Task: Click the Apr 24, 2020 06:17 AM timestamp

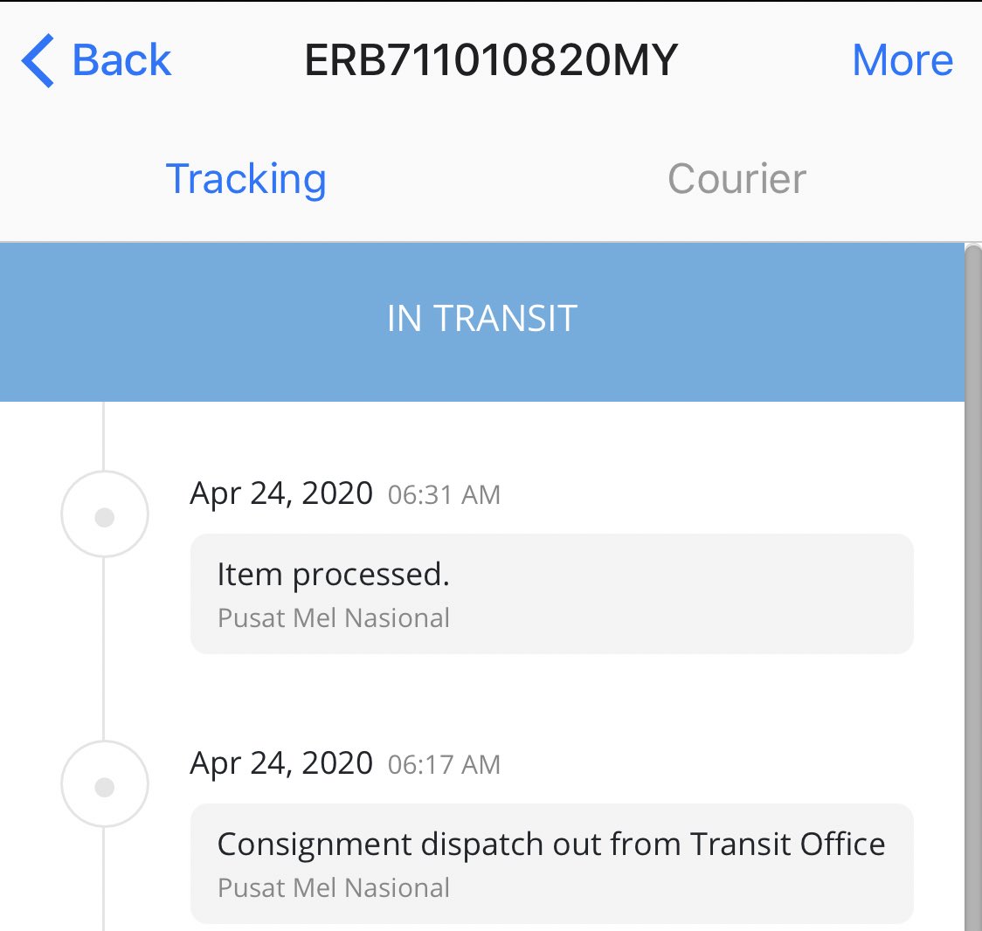Action: [345, 764]
